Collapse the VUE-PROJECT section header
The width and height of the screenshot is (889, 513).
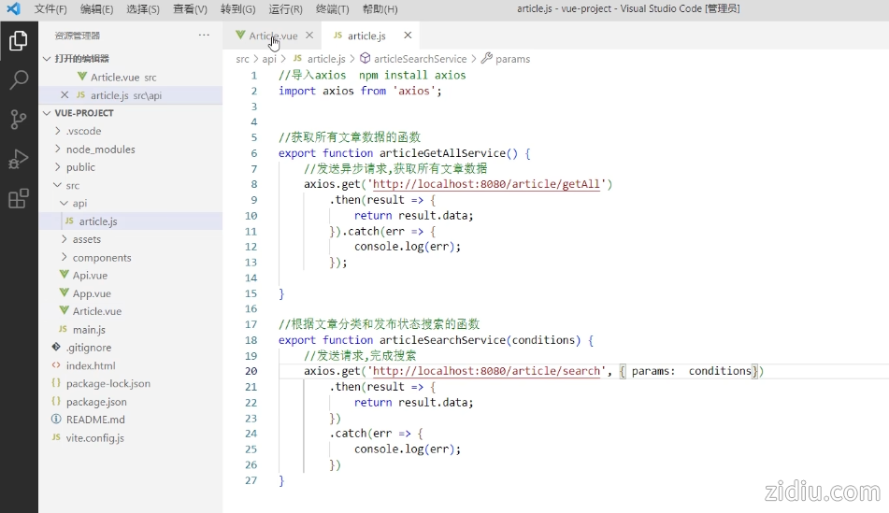[x=84, y=113]
